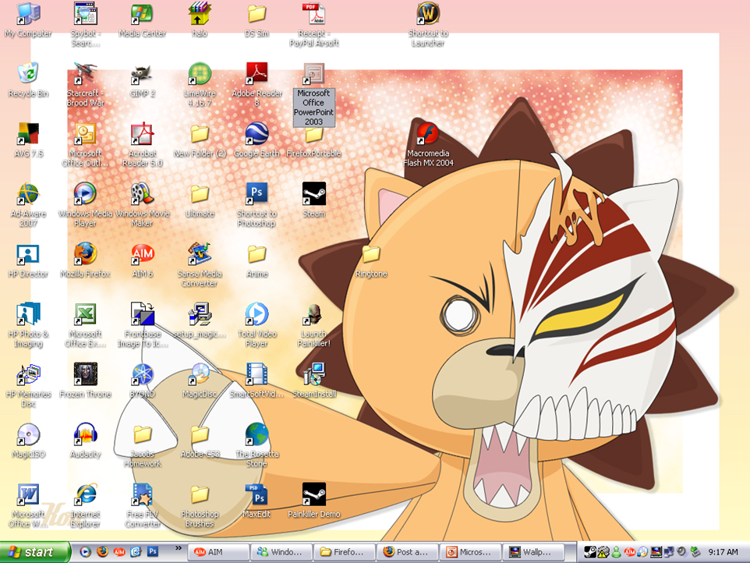Open Google Earth
Screen dimensions: 750x563
click(256, 134)
